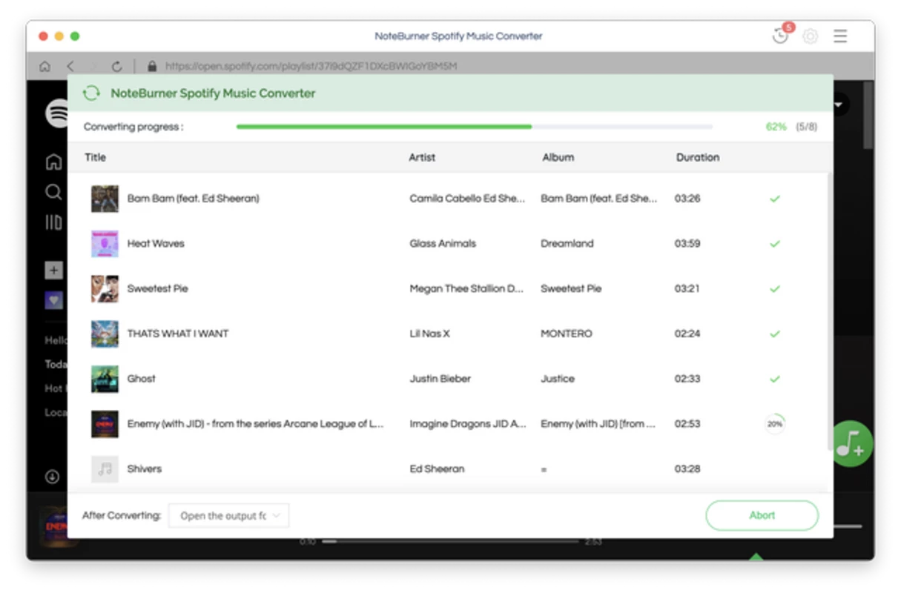Viewport: 901px width, 593px height.
Task: Click duration '03:59' for Heat Waves
Action: 687,244
